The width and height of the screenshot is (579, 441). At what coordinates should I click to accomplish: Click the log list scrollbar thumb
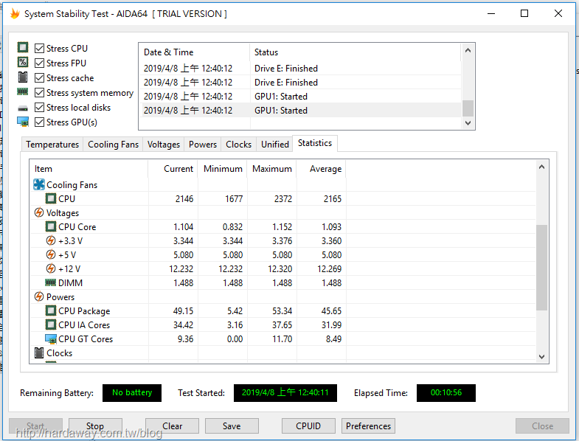click(x=468, y=108)
